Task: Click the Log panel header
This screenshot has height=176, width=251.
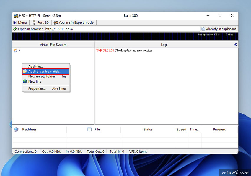Action: pos(164,45)
